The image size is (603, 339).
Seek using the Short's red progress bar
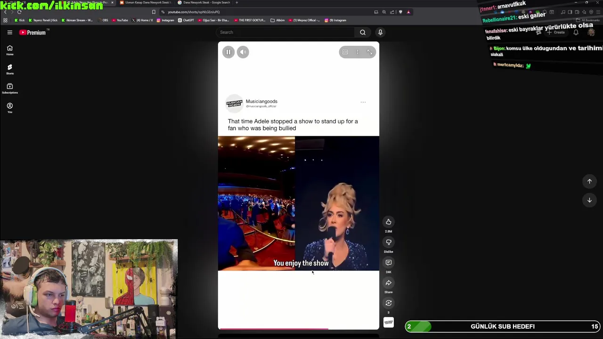point(298,329)
